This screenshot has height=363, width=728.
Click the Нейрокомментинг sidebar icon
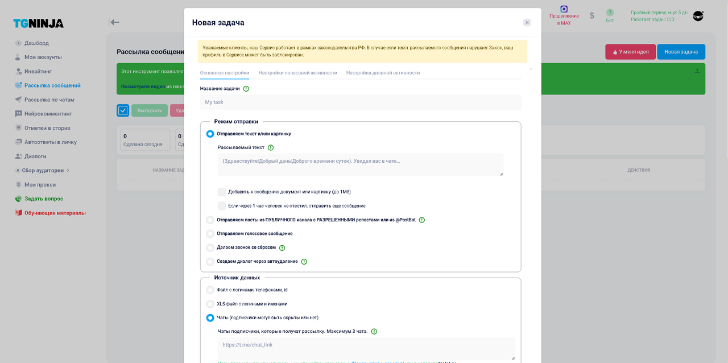[18, 114]
